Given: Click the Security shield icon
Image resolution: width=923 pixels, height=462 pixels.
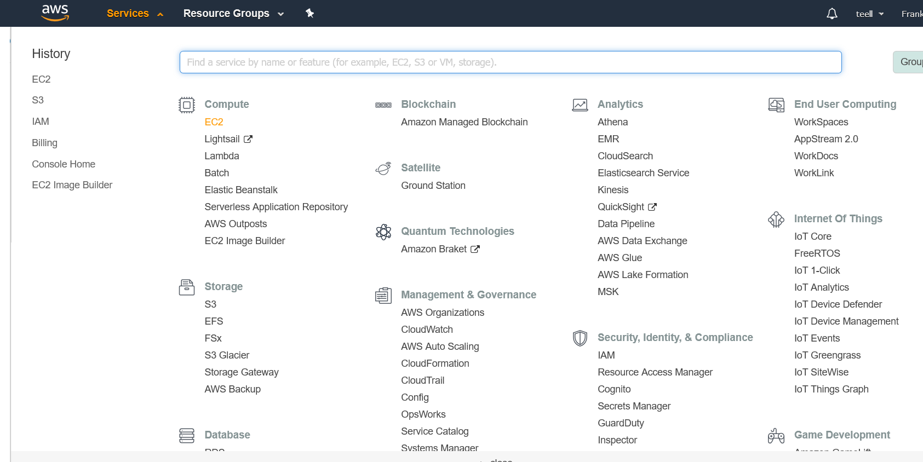Looking at the screenshot, I should coord(580,338).
